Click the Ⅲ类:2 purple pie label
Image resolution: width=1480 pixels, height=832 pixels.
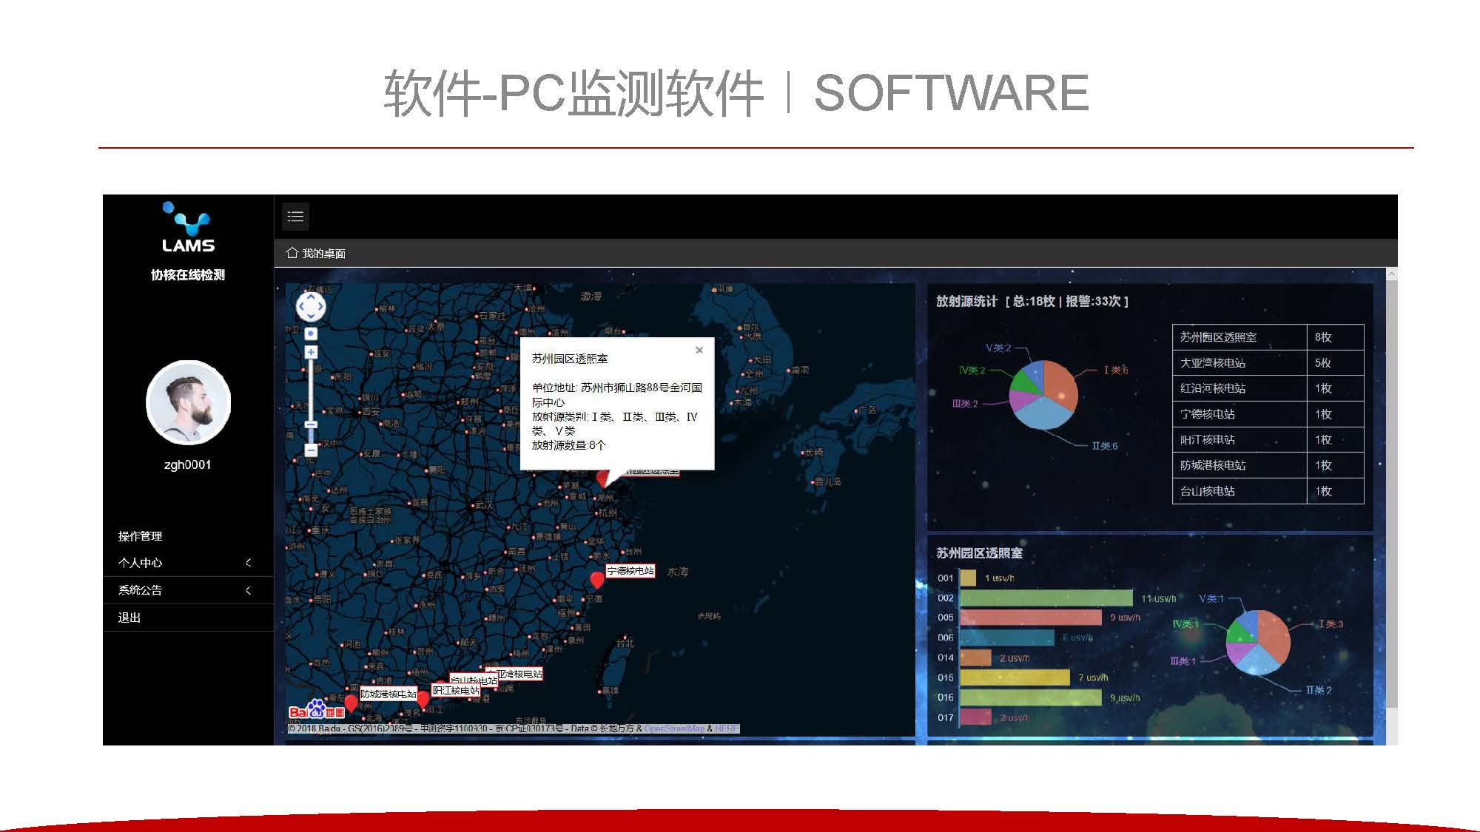[x=965, y=404]
